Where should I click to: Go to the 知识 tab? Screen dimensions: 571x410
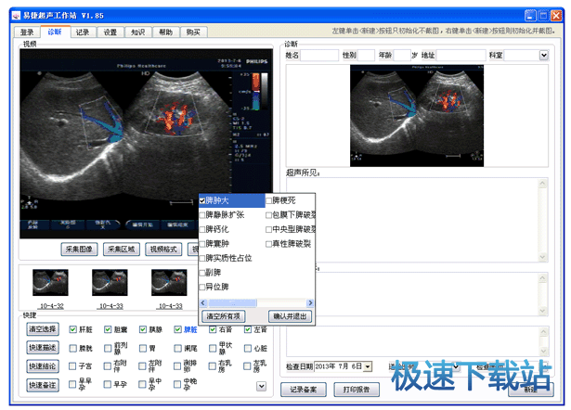pos(138,32)
